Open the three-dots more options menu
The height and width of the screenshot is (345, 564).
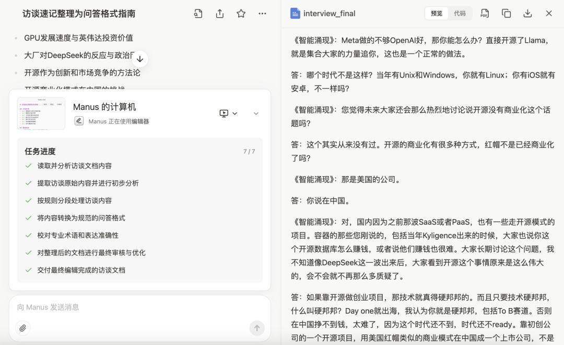click(262, 14)
